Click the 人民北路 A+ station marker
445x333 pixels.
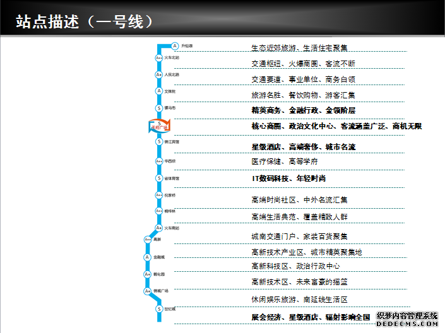[x=159, y=74]
